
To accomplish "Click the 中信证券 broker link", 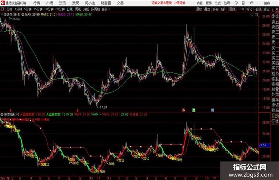I will point(180,3).
